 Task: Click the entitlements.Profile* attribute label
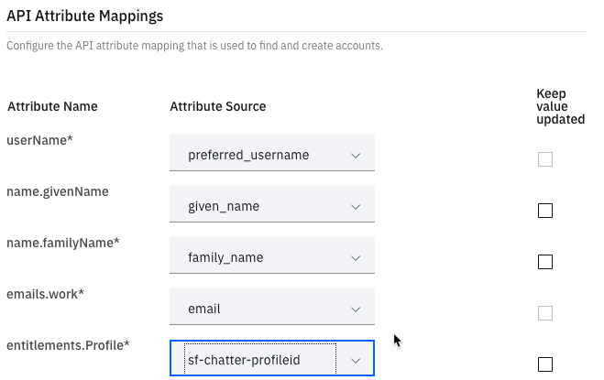[x=69, y=345]
